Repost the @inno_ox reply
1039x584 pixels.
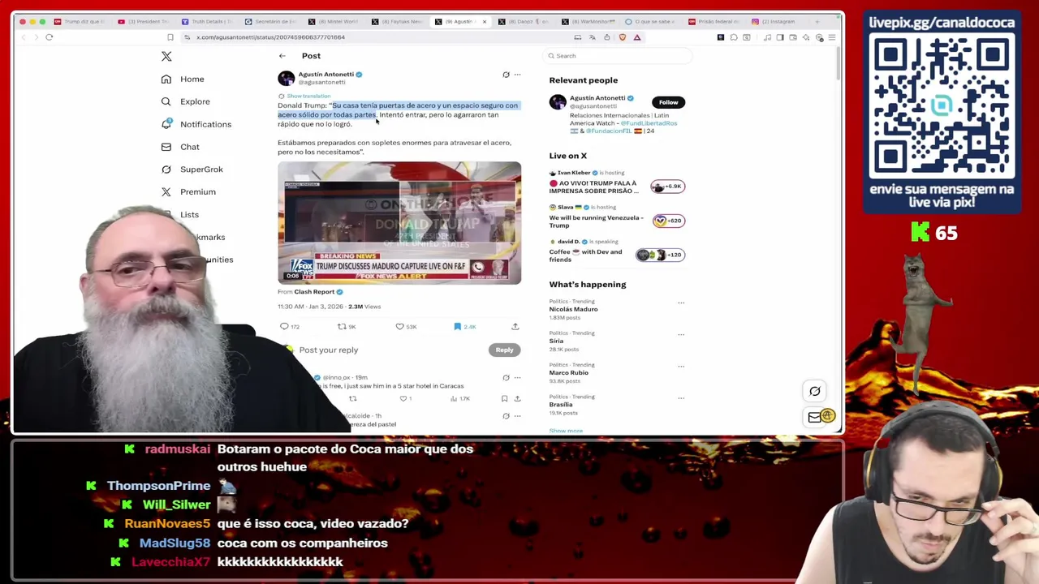[353, 399]
